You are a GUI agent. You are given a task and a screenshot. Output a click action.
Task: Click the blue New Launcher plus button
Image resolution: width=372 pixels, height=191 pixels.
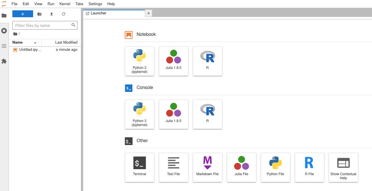tap(23, 14)
